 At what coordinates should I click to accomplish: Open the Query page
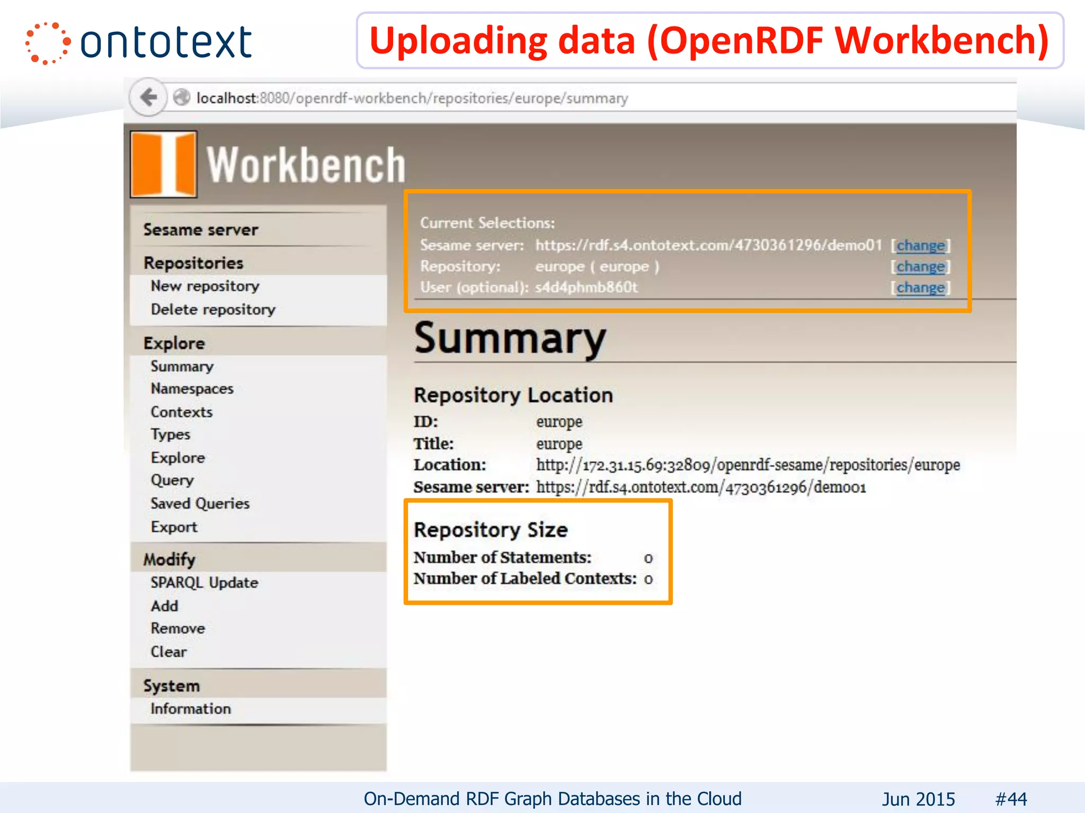click(172, 480)
